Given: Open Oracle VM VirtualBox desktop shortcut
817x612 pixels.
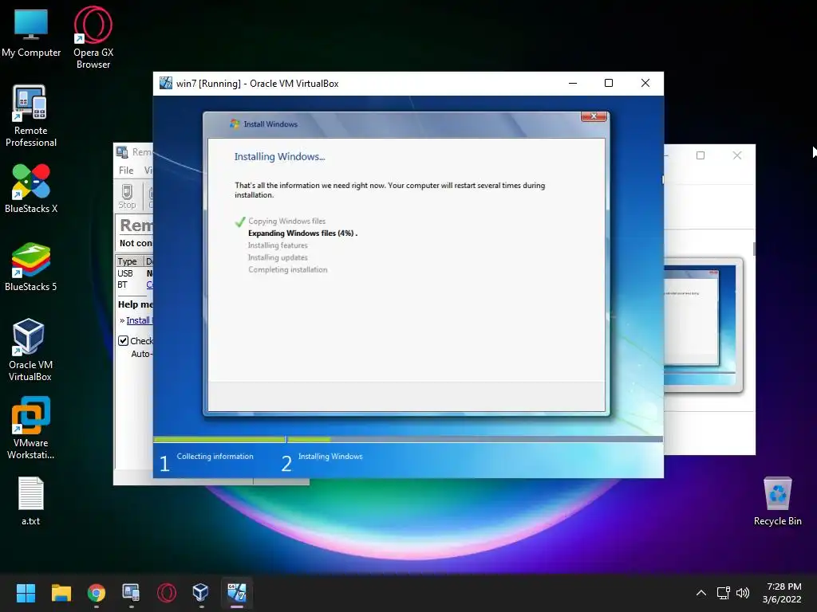Looking at the screenshot, I should click(30, 350).
